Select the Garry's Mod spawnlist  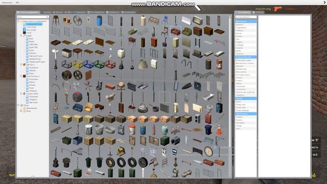[31, 30]
